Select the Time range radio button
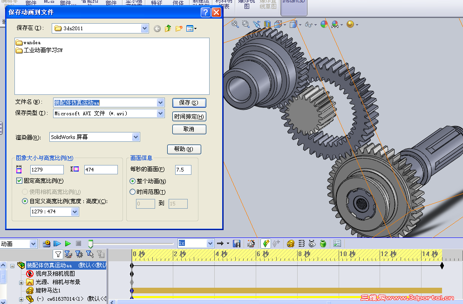This screenshot has width=463, height=304. coord(133,192)
